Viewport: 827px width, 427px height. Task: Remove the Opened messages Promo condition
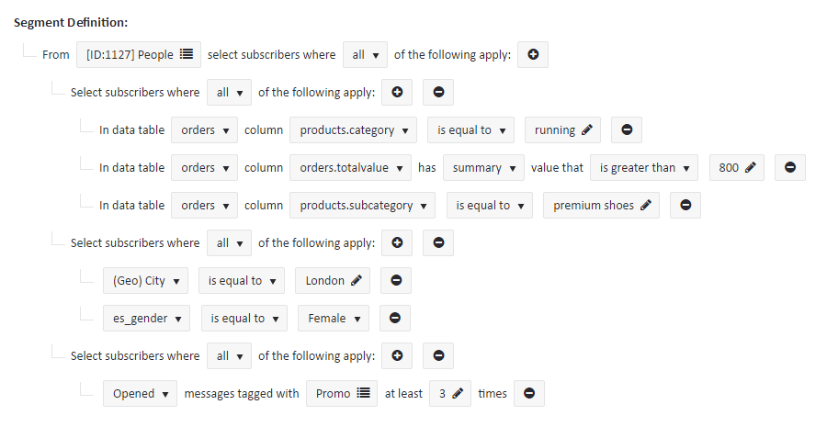[x=529, y=394]
